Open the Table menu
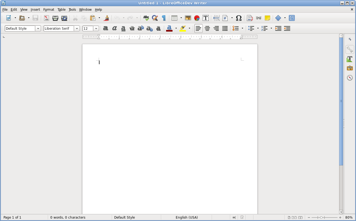 coord(62,10)
